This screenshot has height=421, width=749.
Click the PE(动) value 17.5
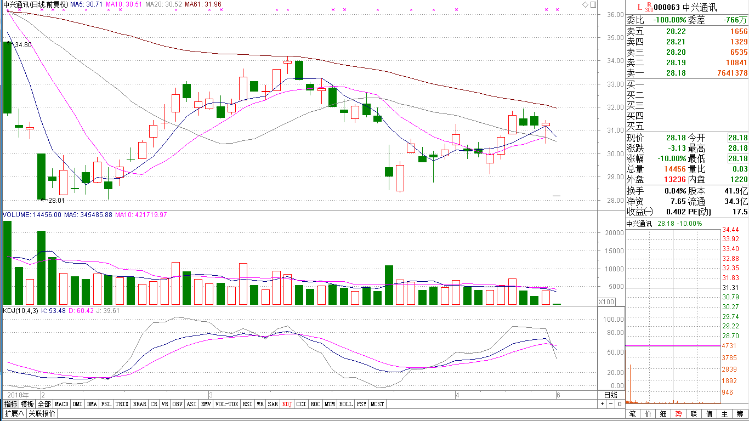740,212
